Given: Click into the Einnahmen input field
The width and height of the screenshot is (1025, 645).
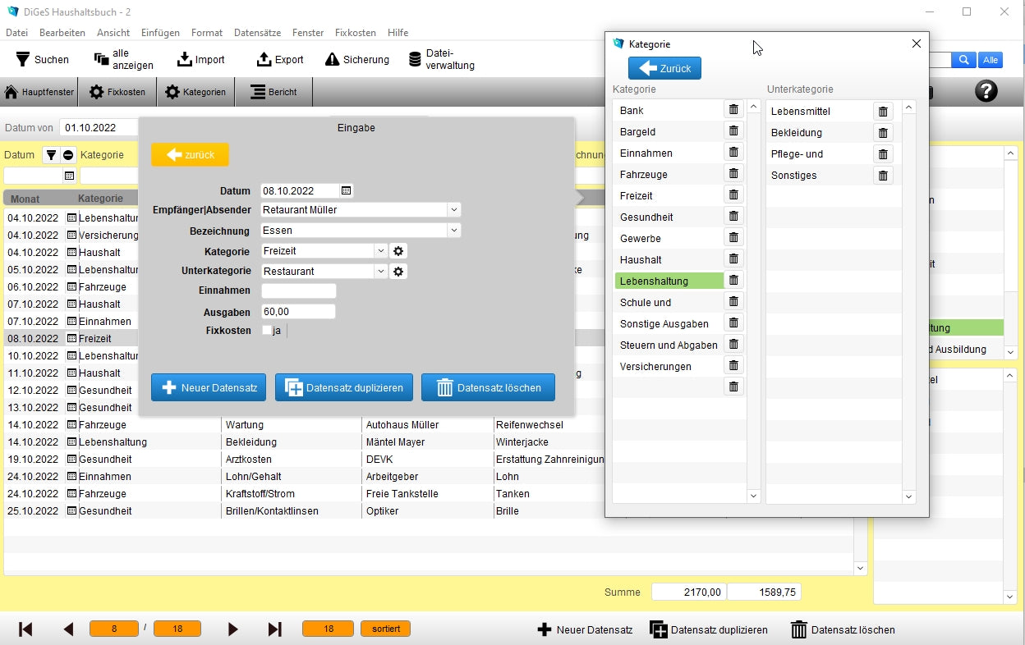Looking at the screenshot, I should tap(298, 291).
